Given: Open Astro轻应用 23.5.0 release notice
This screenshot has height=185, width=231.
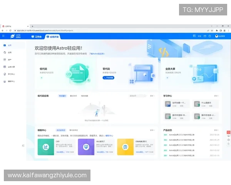Looking at the screenshot, I should pyautogui.click(x=182, y=135).
